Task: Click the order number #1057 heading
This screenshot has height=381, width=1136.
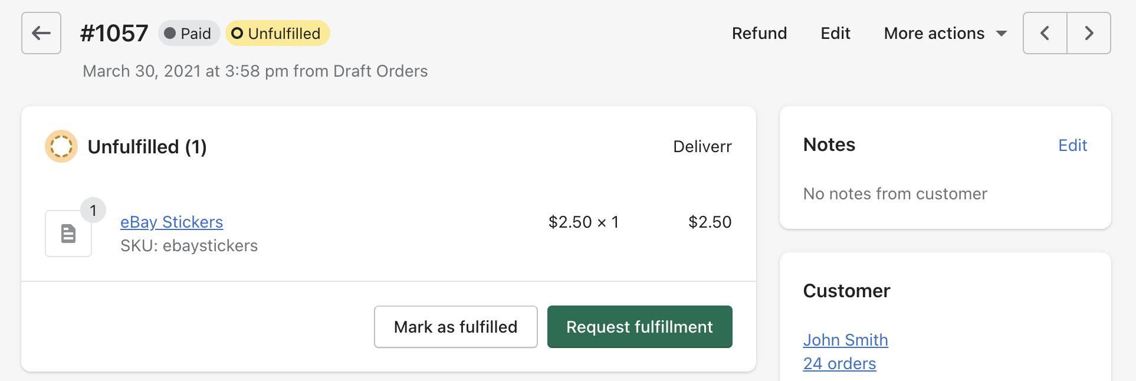Action: [114, 33]
